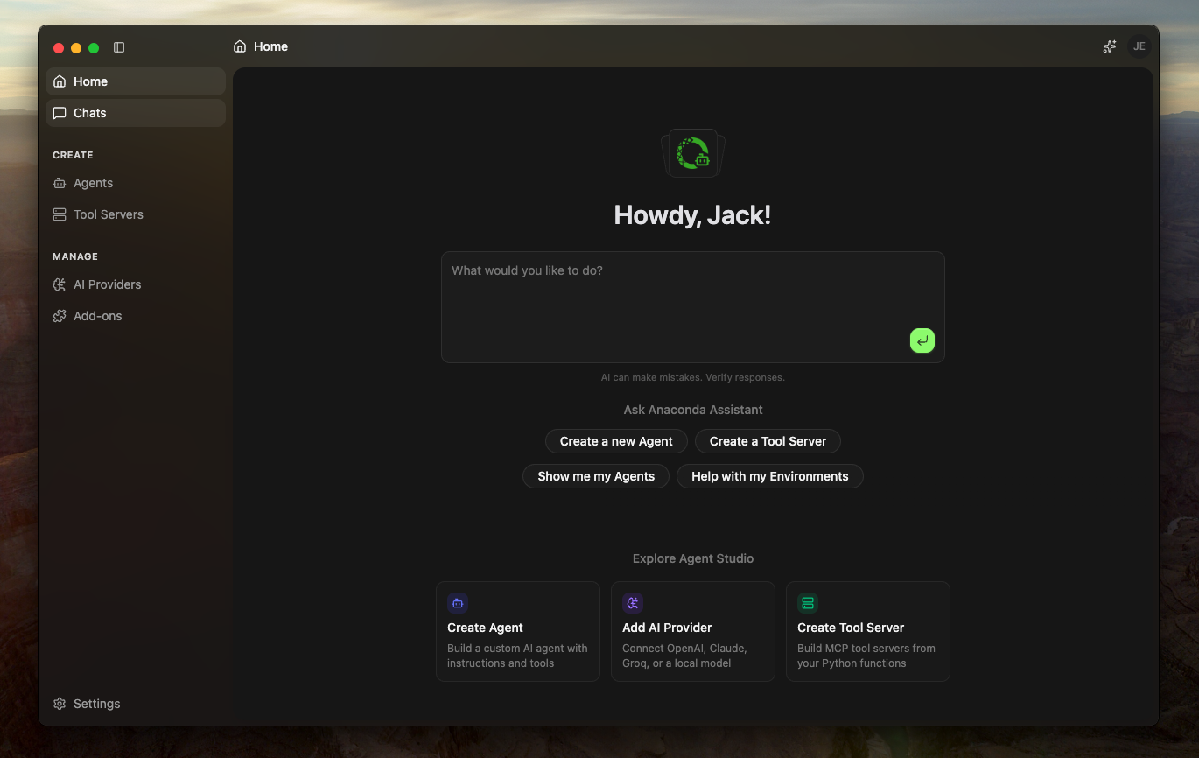The height and width of the screenshot is (758, 1199).
Task: Click the MANAGE section header
Action: coord(75,256)
